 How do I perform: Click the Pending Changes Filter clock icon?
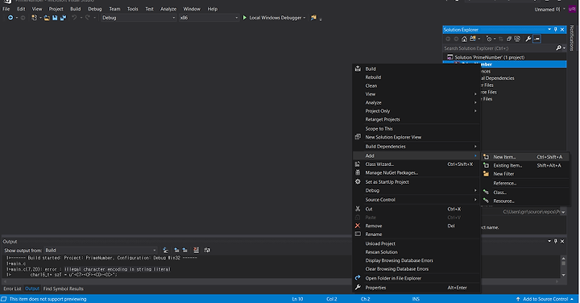click(x=489, y=39)
